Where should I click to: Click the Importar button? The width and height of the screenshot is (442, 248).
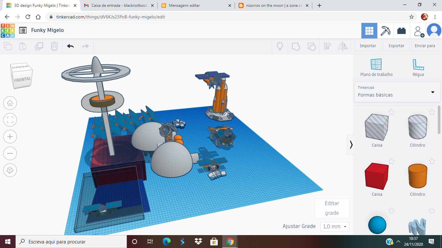pos(368,46)
